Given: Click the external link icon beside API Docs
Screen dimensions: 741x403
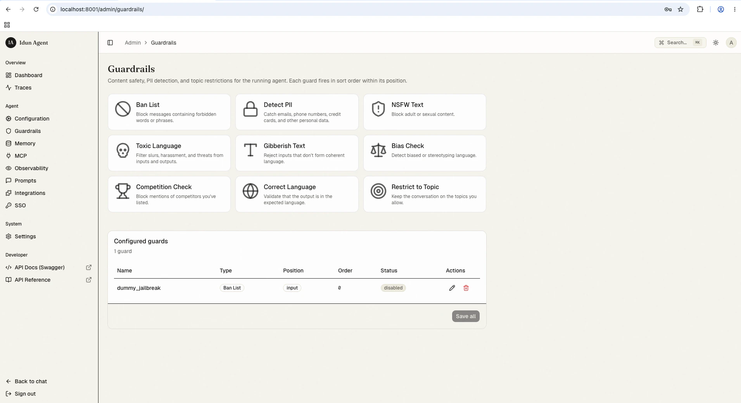Looking at the screenshot, I should [89, 267].
